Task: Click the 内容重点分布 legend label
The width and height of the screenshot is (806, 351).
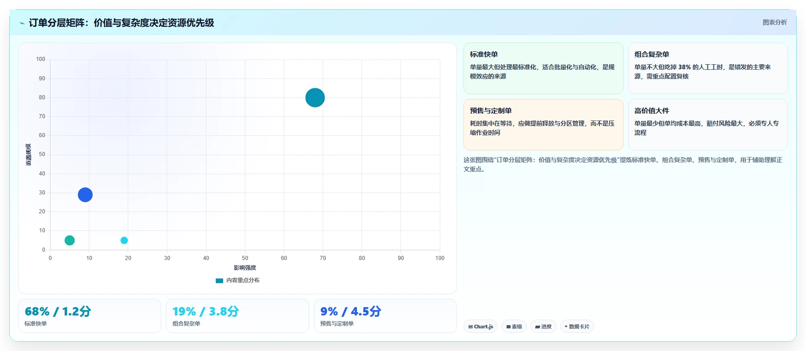Action: click(243, 280)
